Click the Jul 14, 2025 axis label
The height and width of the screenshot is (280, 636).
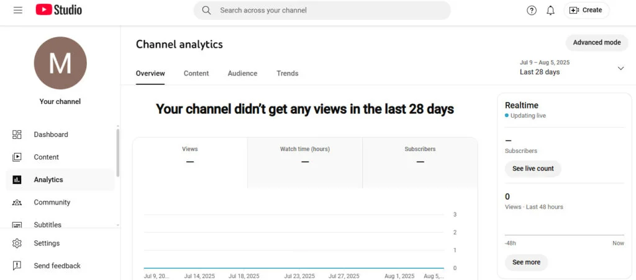[199, 276]
